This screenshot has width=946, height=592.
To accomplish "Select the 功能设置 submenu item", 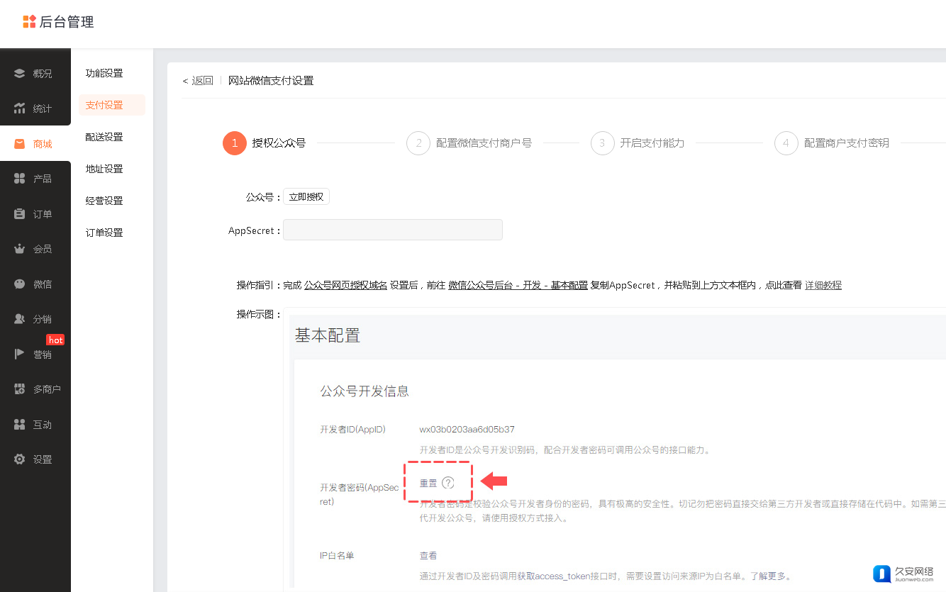I will point(104,73).
